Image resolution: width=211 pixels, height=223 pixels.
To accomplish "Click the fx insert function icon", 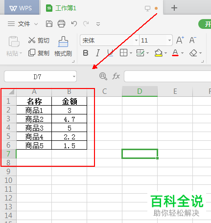I will [116, 76].
